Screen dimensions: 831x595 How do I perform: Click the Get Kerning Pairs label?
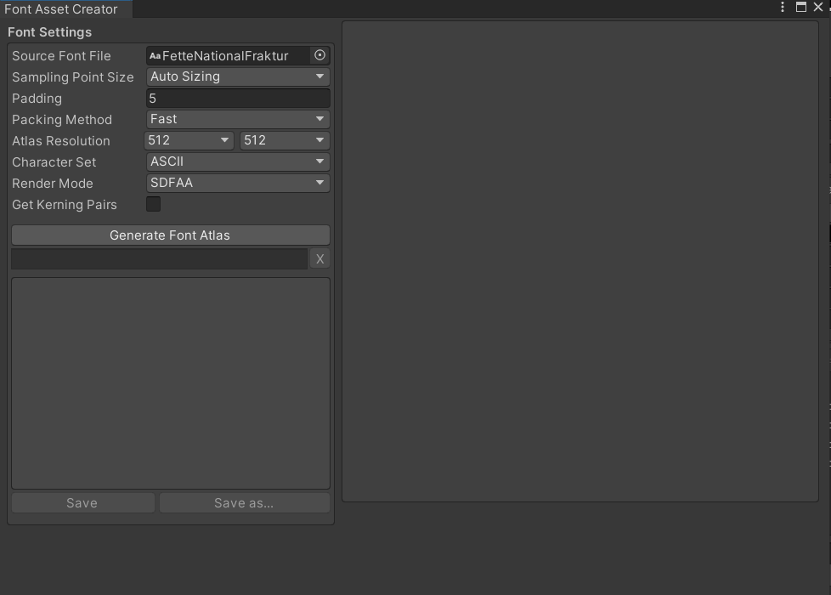point(64,204)
